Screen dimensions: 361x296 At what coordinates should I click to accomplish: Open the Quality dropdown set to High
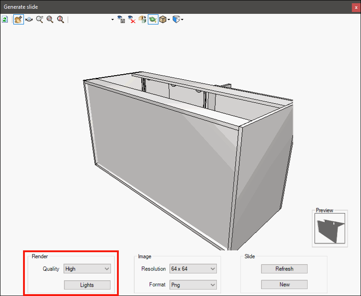click(x=87, y=269)
